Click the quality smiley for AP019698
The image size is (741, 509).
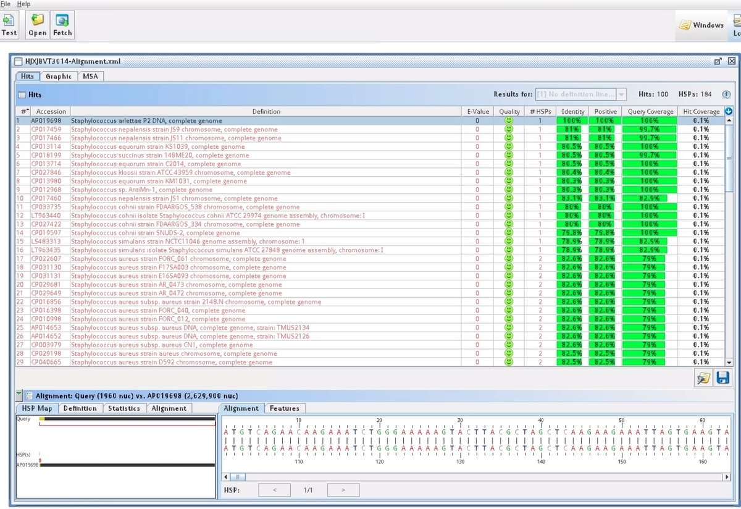(x=509, y=120)
